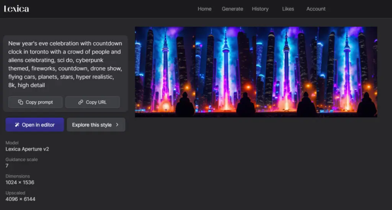The width and height of the screenshot is (392, 210).
Task: Click the Lexica logo
Action: pyautogui.click(x=16, y=9)
